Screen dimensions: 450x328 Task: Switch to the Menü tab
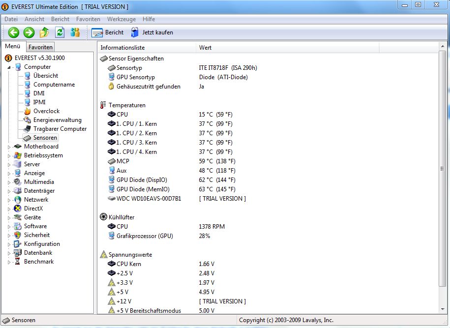pos(13,46)
